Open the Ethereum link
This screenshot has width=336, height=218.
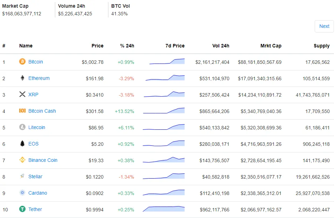pos(39,78)
